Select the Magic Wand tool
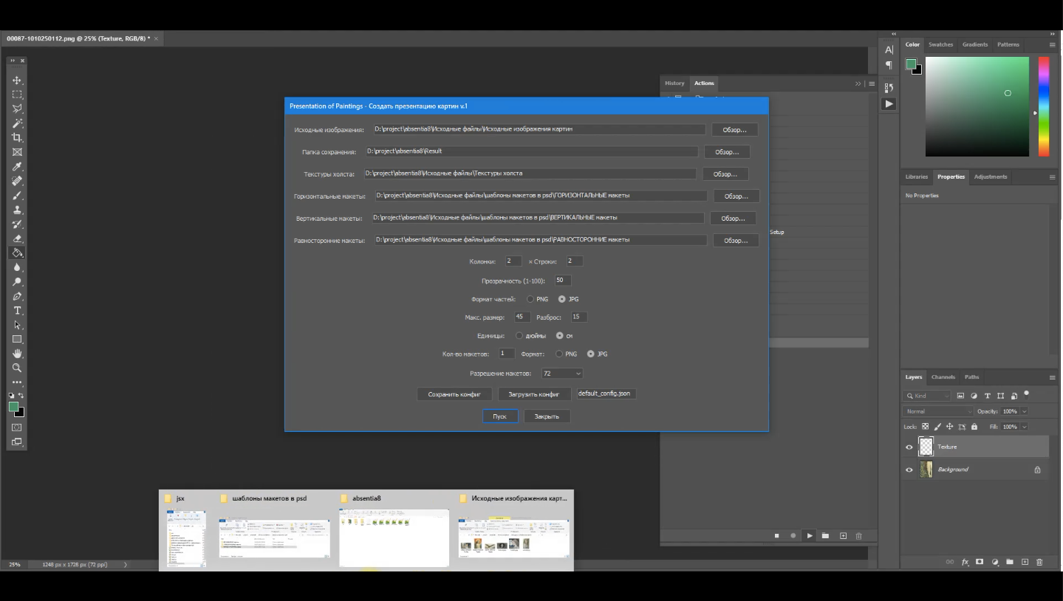 [x=17, y=123]
